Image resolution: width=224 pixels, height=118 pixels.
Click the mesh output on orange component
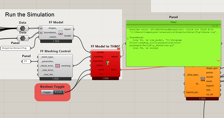pyautogui.click(x=209, y=81)
